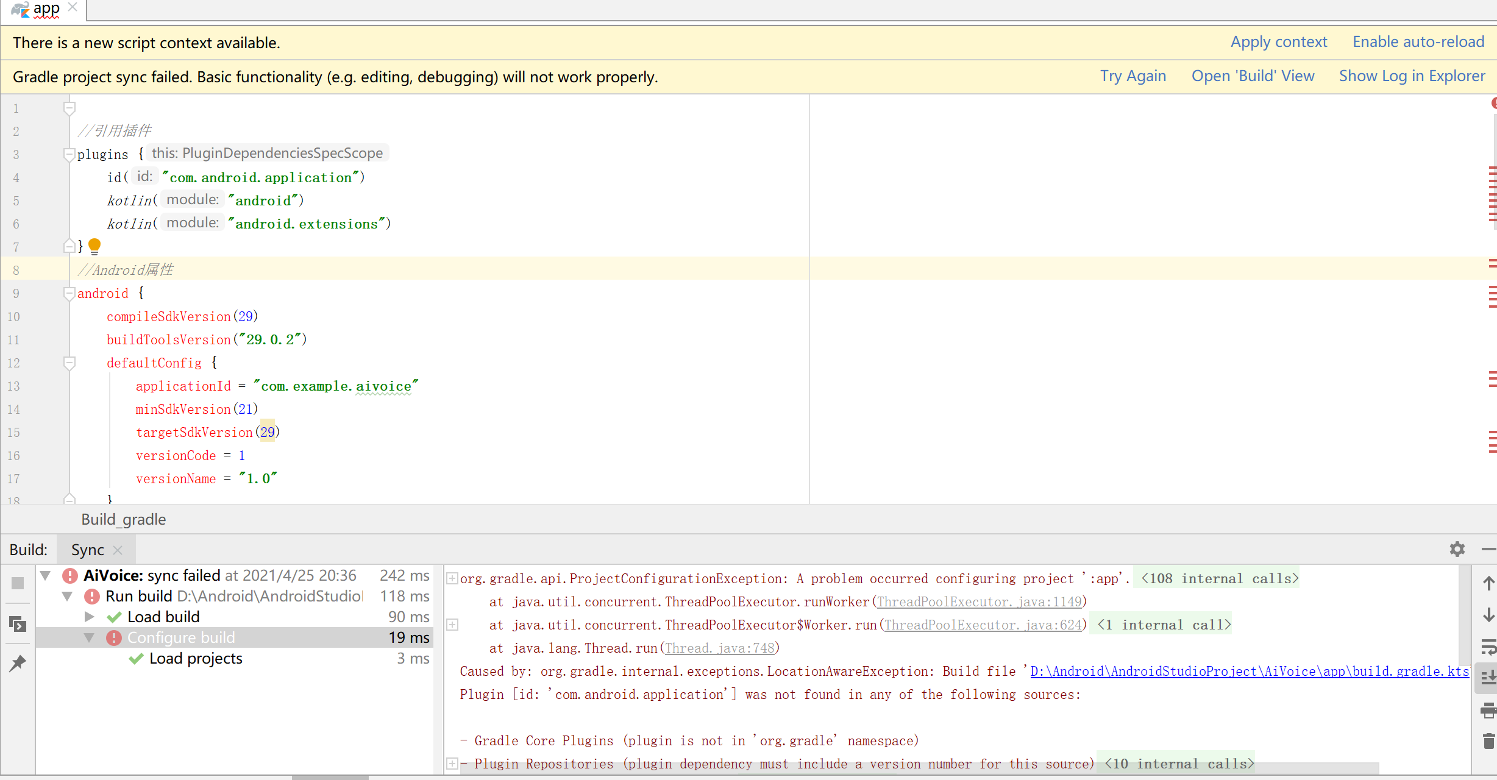Click the Down the stack trace arrow

click(1488, 615)
